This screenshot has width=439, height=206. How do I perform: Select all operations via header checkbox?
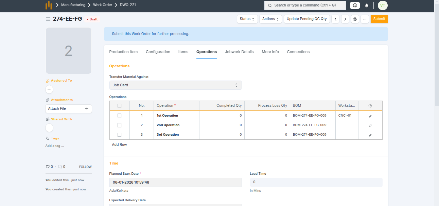(119, 106)
